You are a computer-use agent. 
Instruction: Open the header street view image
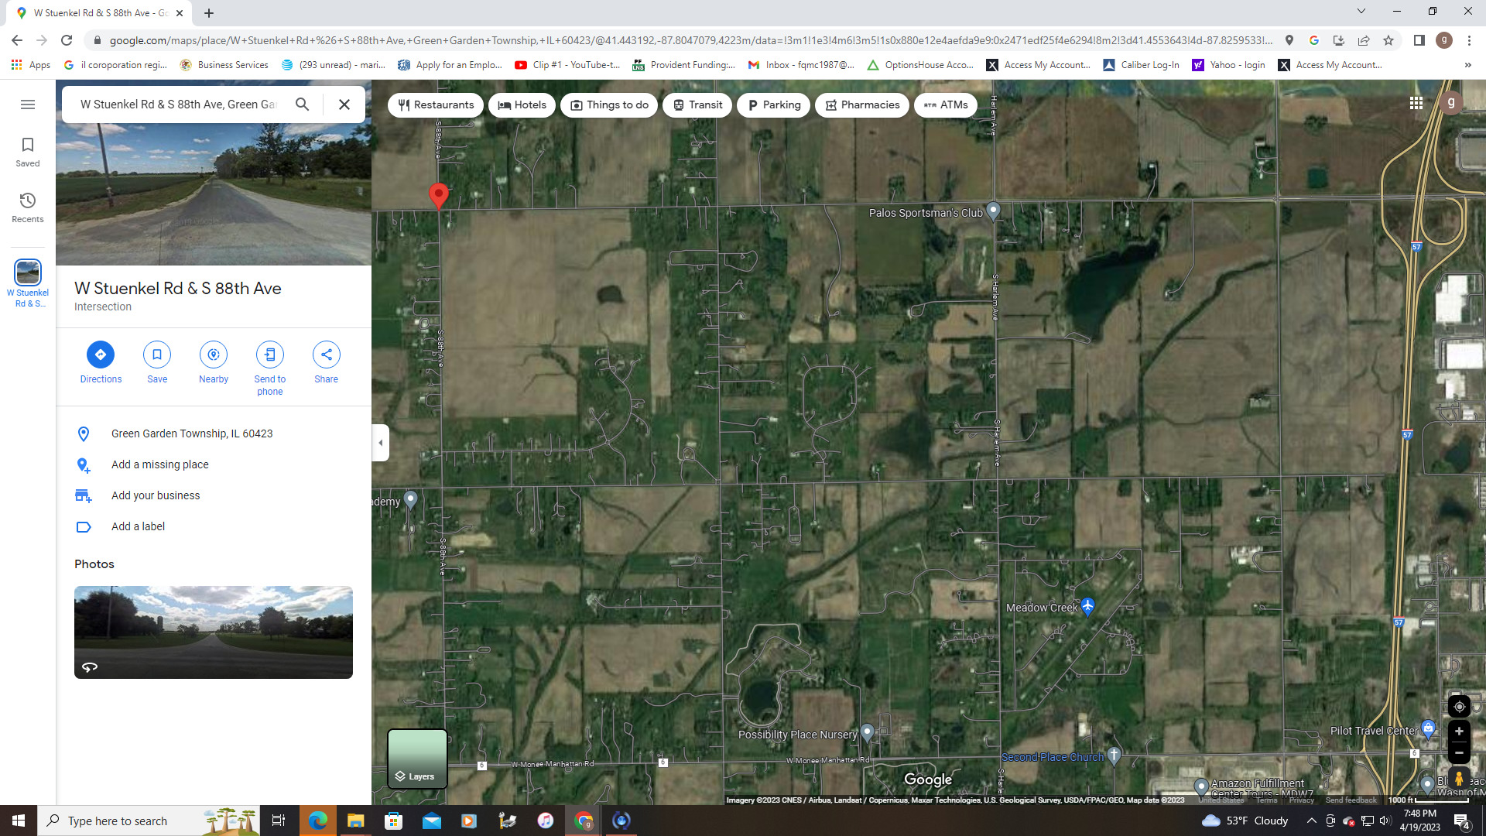[x=214, y=194]
